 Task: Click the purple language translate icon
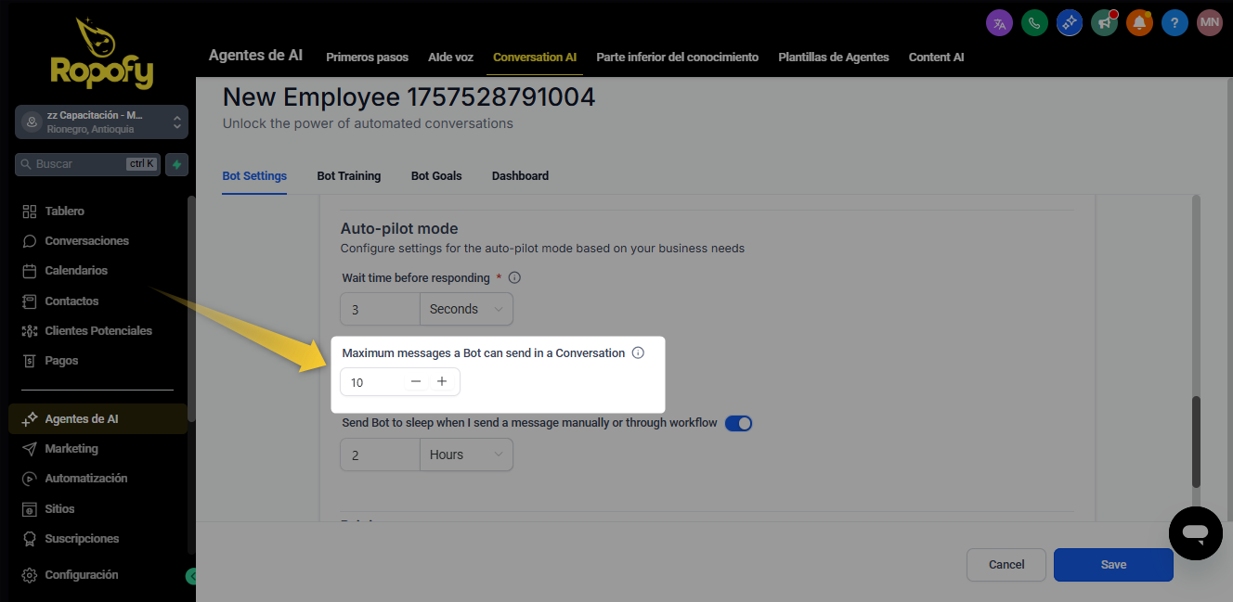pyautogui.click(x=999, y=23)
